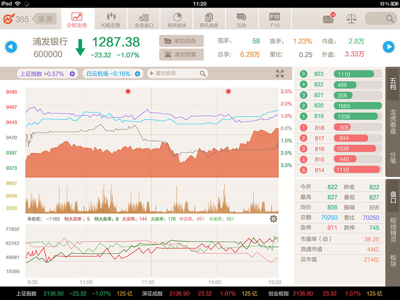This screenshot has width=400, height=300.
Task: Switch to the 分时走势 tab
Action: pos(77,19)
